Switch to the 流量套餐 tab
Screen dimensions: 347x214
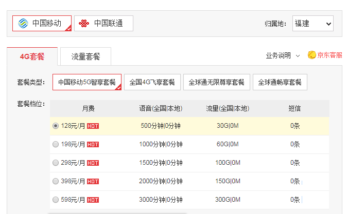[x=85, y=56]
